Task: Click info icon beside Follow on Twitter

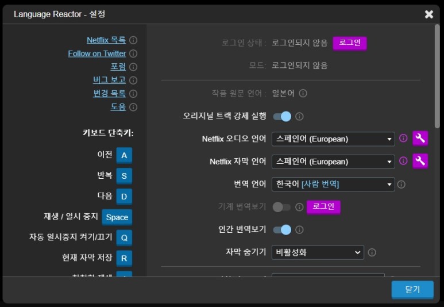Action: [x=133, y=53]
